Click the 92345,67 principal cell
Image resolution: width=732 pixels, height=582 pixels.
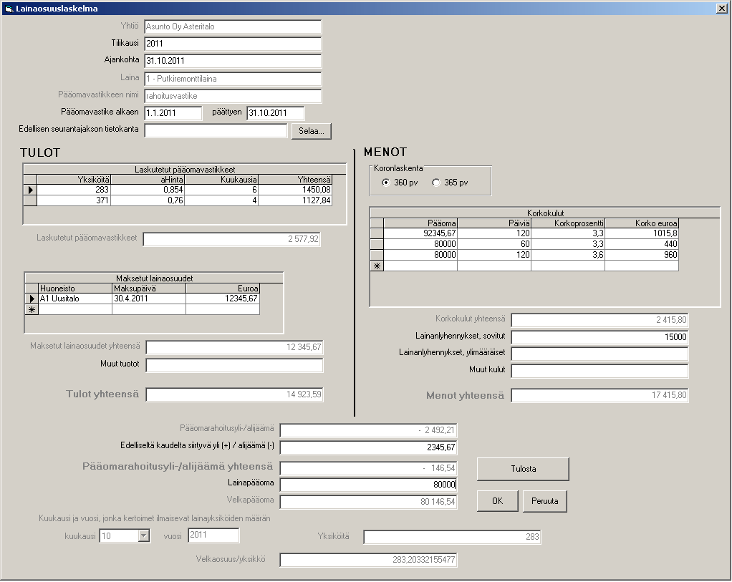[420, 233]
